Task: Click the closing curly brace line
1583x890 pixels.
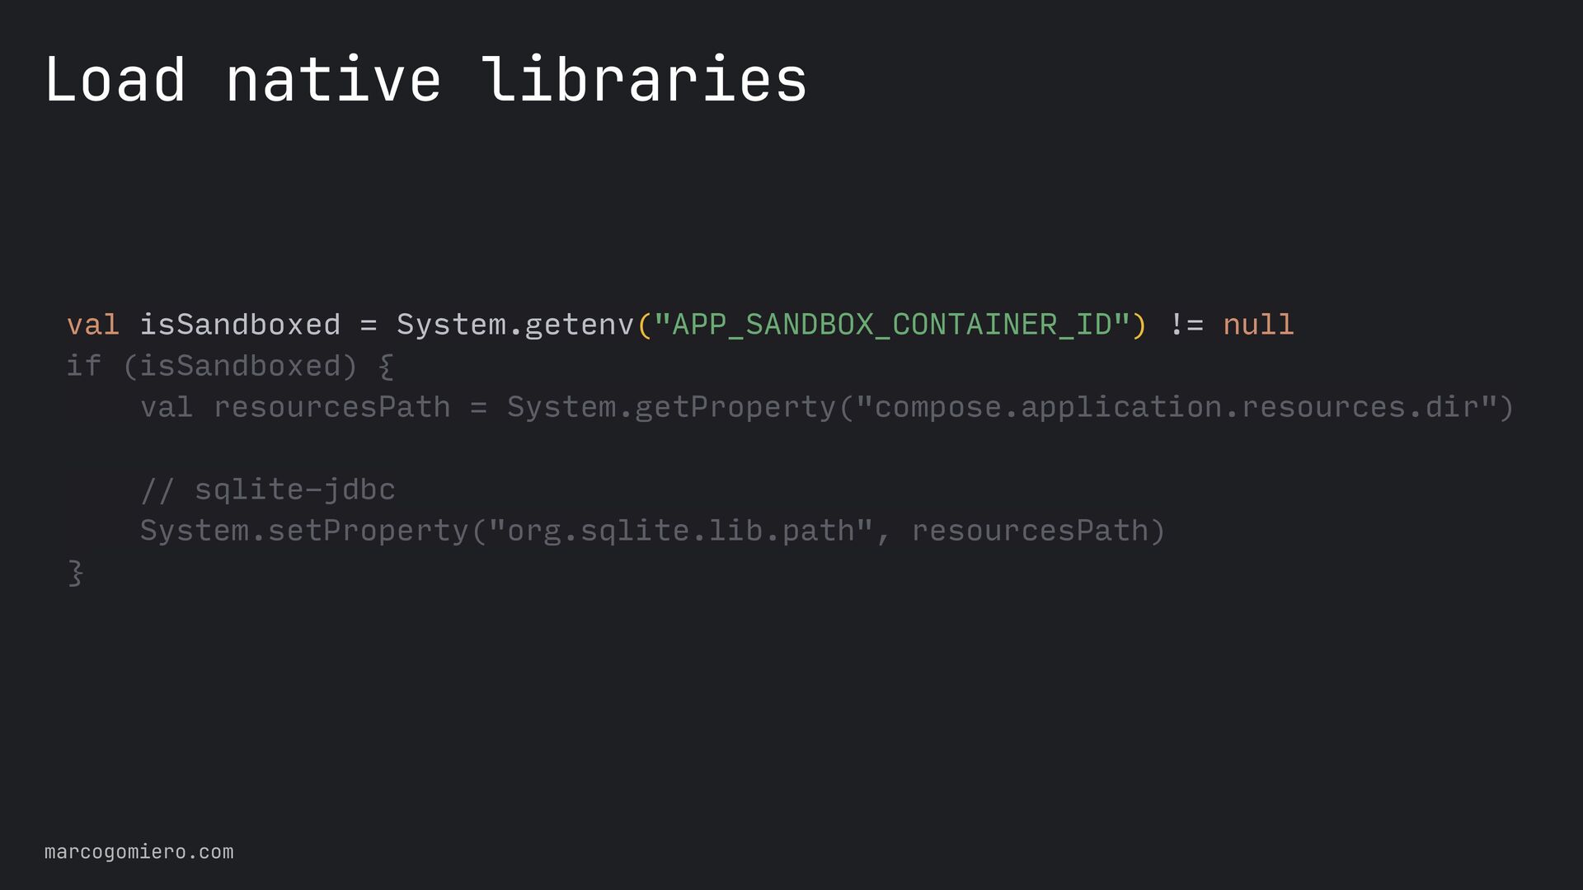Action: [x=75, y=572]
